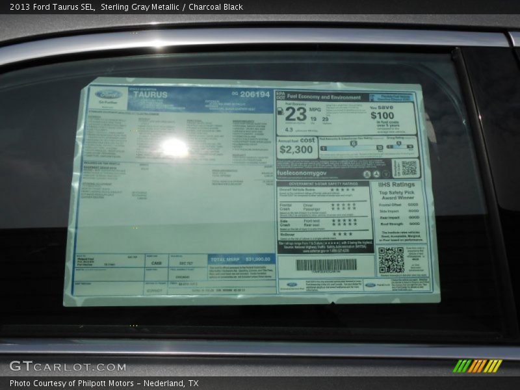Click 'Top Safety Pick Award Winner' text
The height and width of the screenshot is (390, 520).
[396, 195]
